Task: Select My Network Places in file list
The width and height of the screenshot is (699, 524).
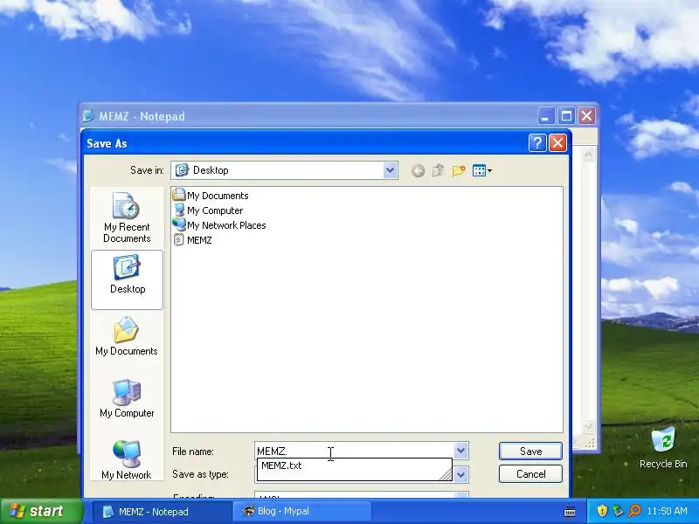Action: [x=220, y=225]
